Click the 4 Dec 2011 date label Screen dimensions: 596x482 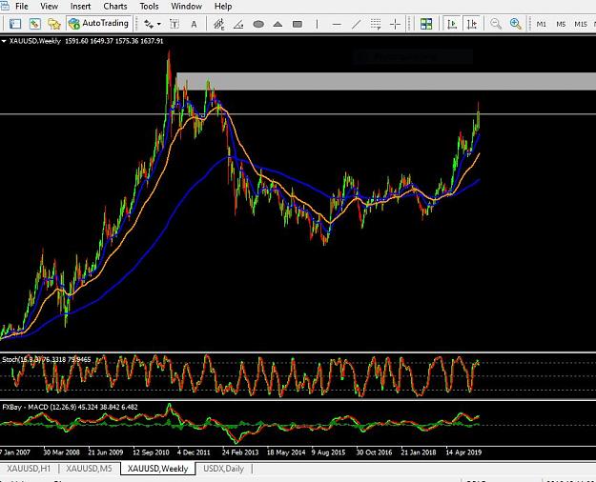[x=194, y=452]
